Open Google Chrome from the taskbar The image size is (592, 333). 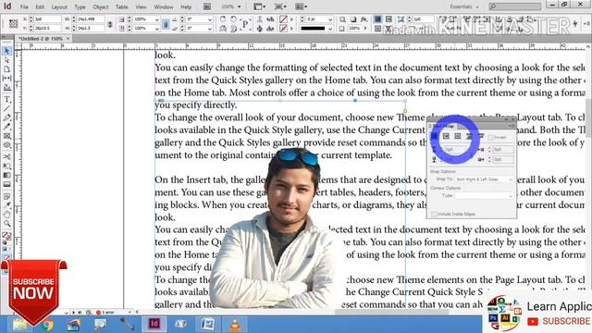tap(48, 325)
